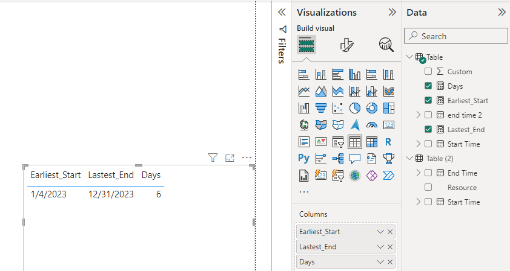
Task: Remove Lastest_End from Columns
Action: 390,247
